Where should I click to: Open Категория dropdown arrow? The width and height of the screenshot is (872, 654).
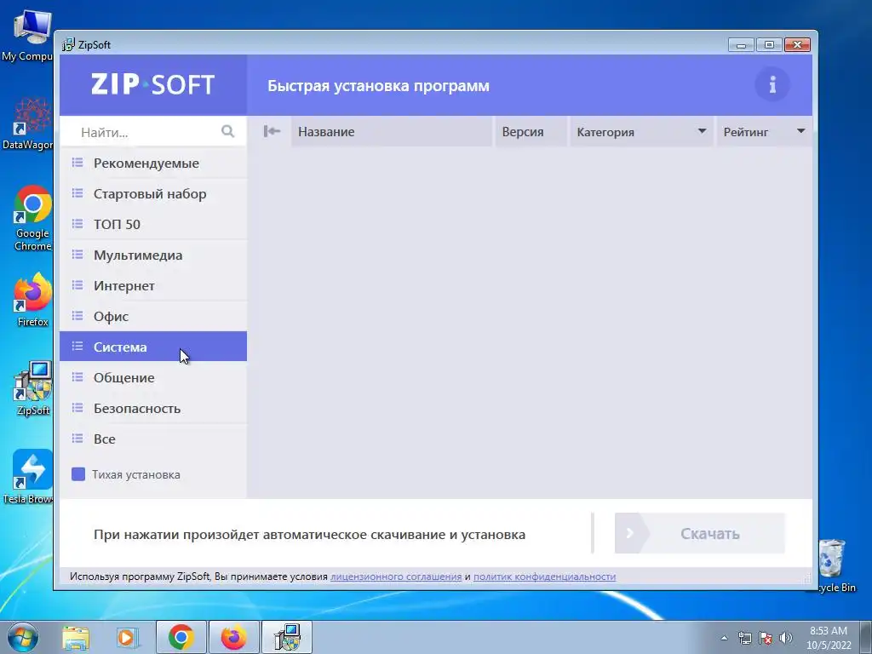tap(702, 131)
